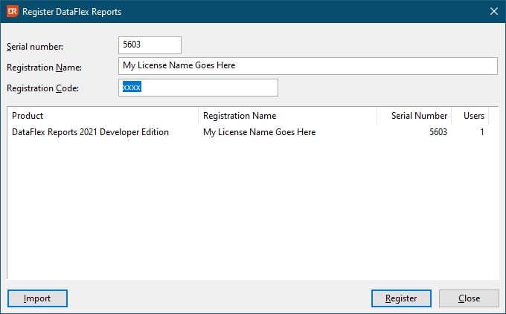
Task: Click the Serial number label
Action: 35,47
